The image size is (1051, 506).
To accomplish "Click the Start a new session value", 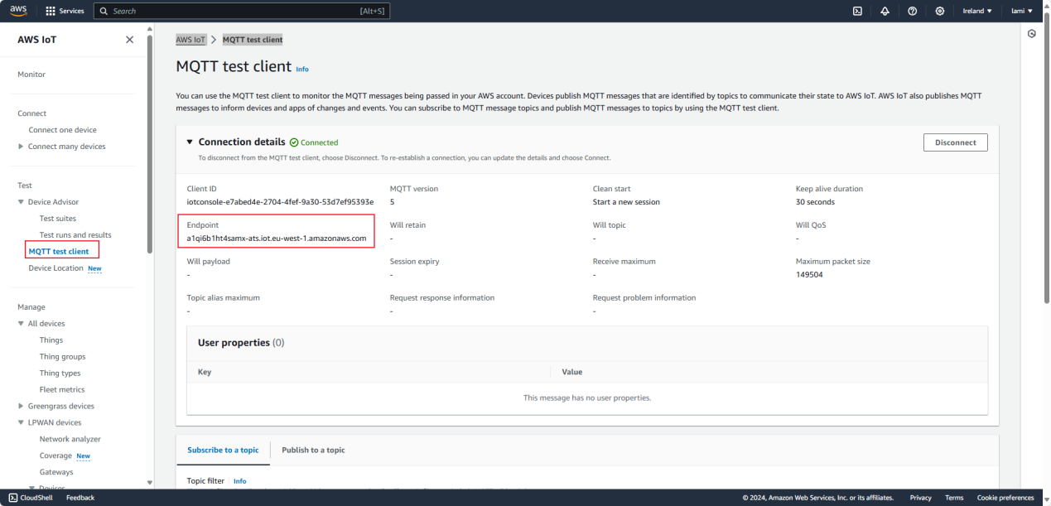I will (626, 202).
